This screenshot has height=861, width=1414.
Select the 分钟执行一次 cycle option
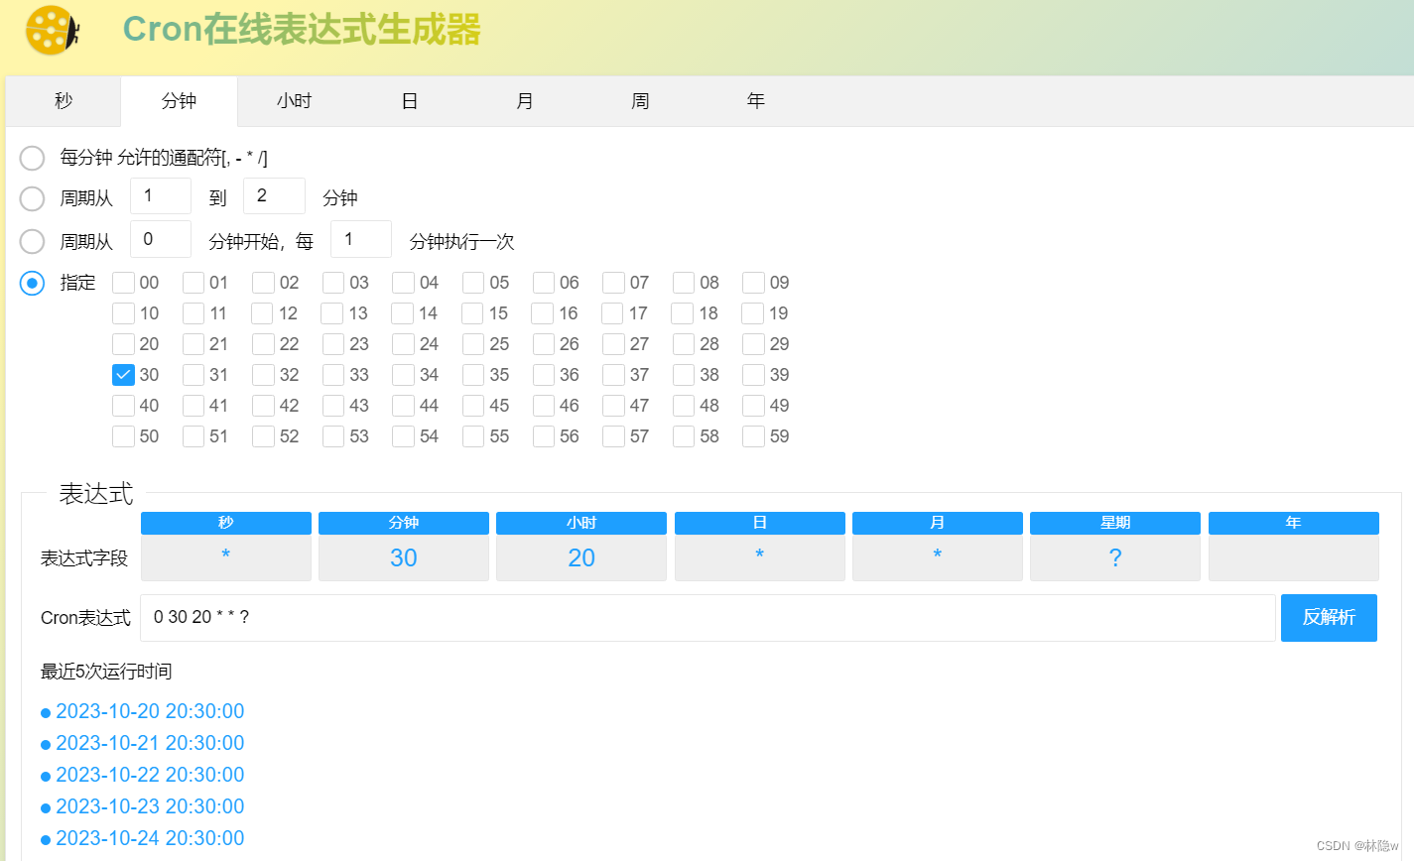point(31,240)
